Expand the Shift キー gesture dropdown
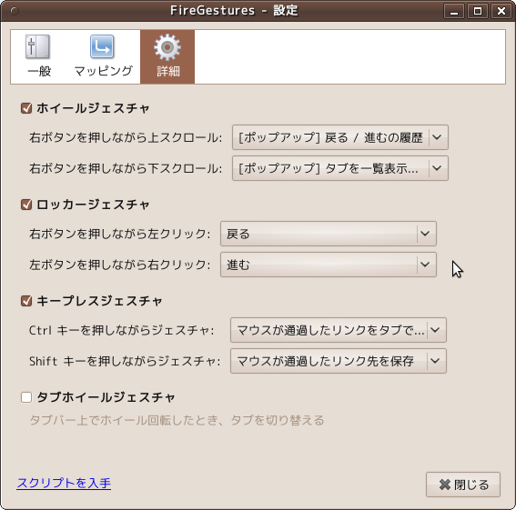The height and width of the screenshot is (510, 516). point(339,361)
